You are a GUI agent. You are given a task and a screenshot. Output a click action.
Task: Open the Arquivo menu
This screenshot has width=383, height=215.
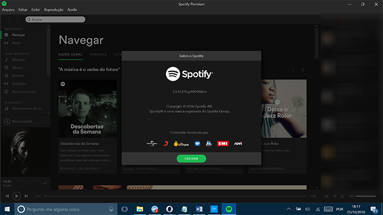click(8, 10)
